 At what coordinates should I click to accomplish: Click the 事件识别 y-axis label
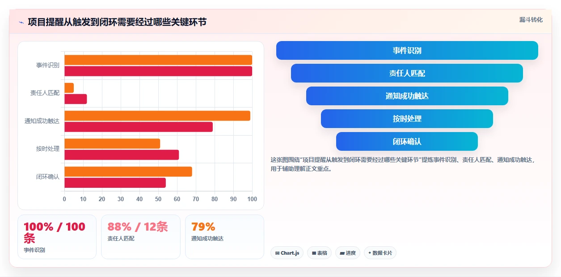click(48, 65)
